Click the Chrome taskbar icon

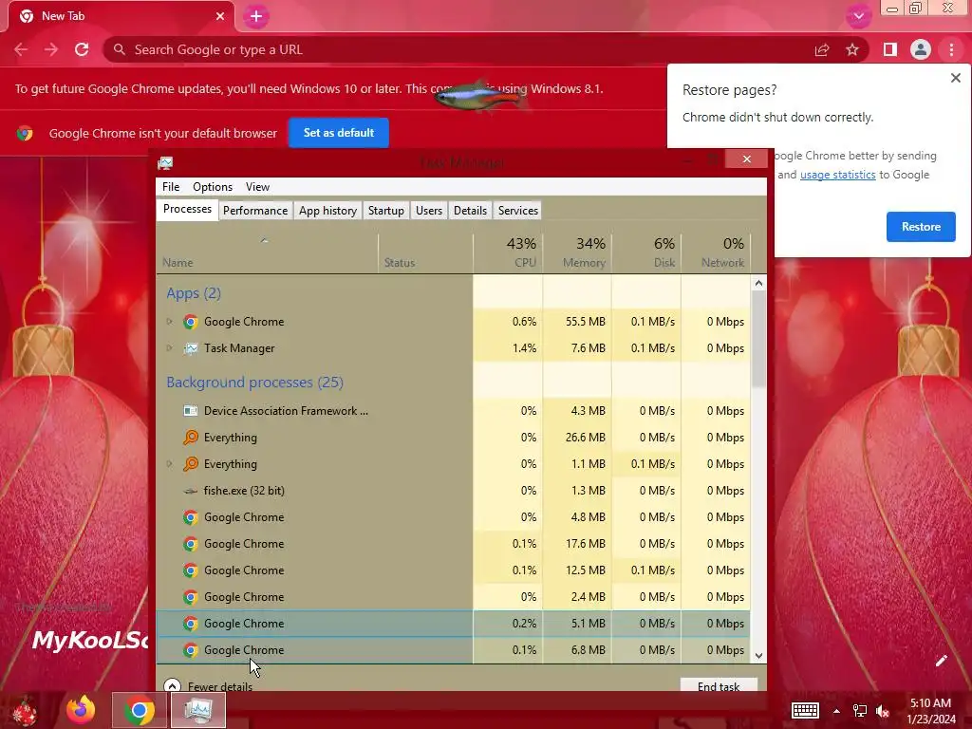[x=140, y=710]
